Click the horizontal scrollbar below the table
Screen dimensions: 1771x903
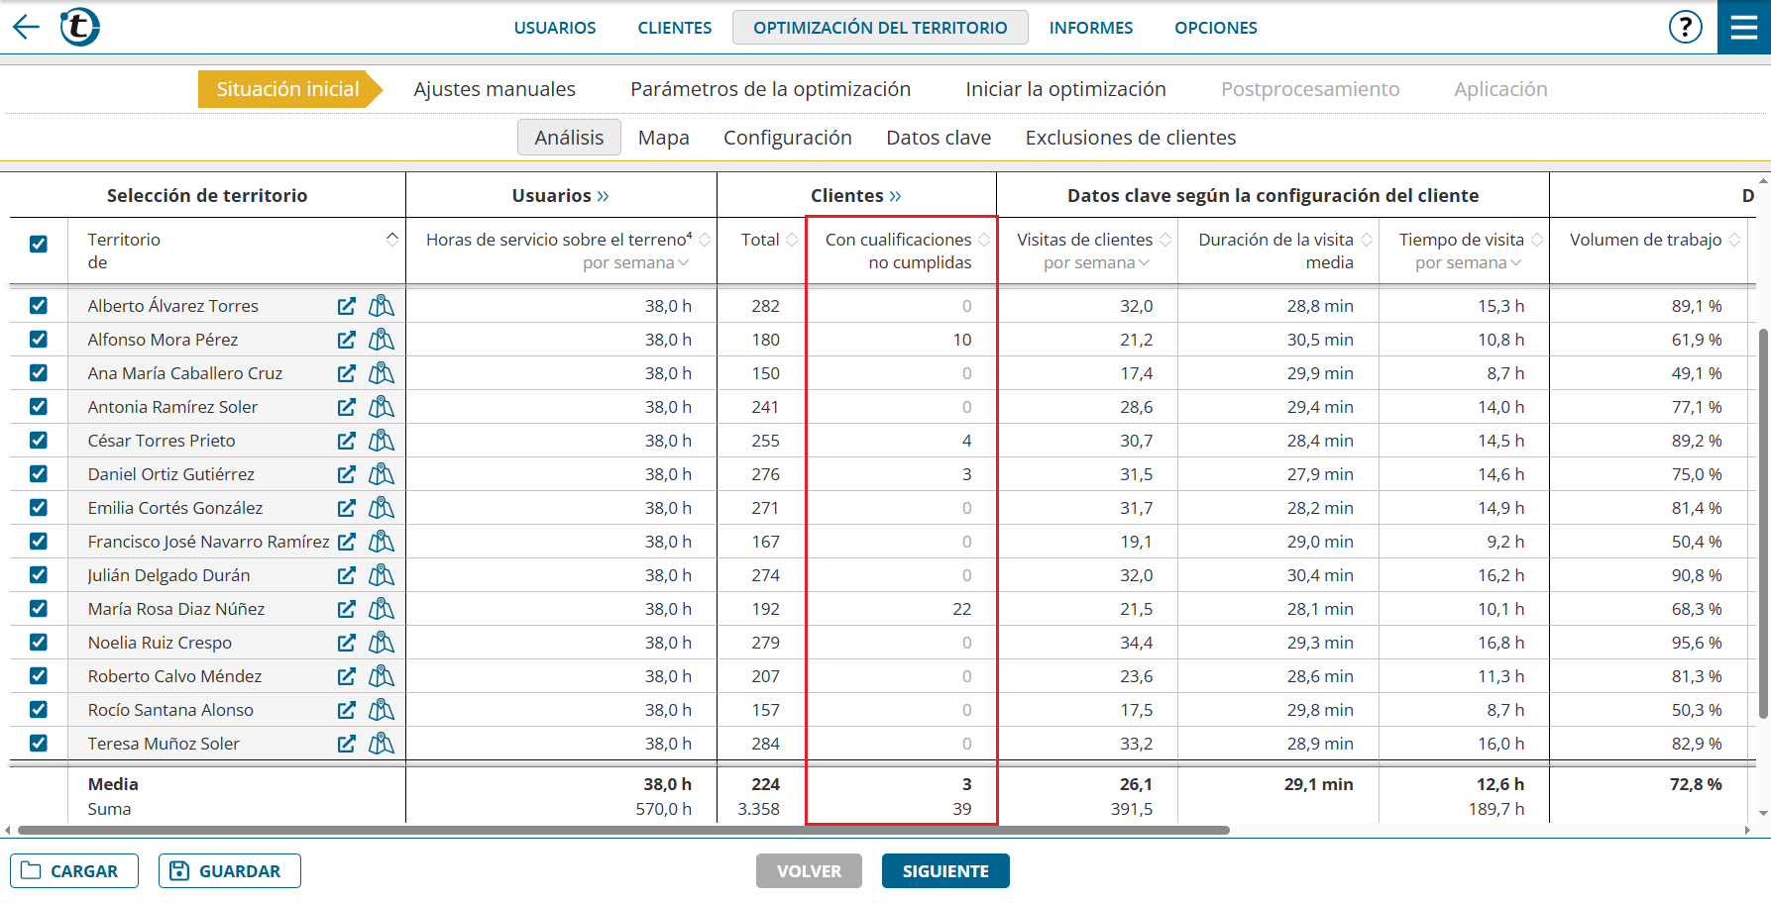[x=624, y=831]
